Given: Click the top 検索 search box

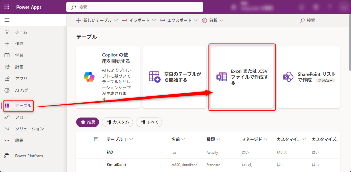Looking at the screenshot, I should pos(135,7).
